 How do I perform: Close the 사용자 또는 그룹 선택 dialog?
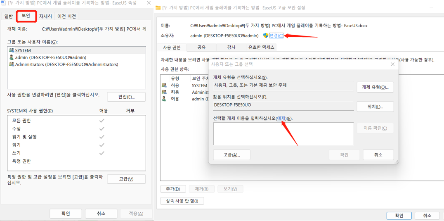[392, 64]
